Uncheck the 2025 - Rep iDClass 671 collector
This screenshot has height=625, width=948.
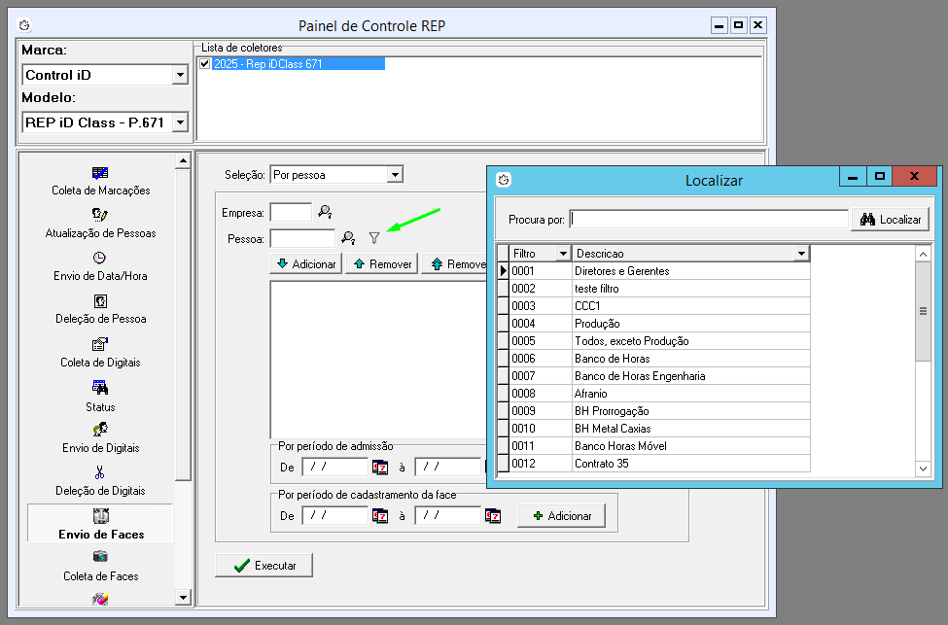pos(204,64)
